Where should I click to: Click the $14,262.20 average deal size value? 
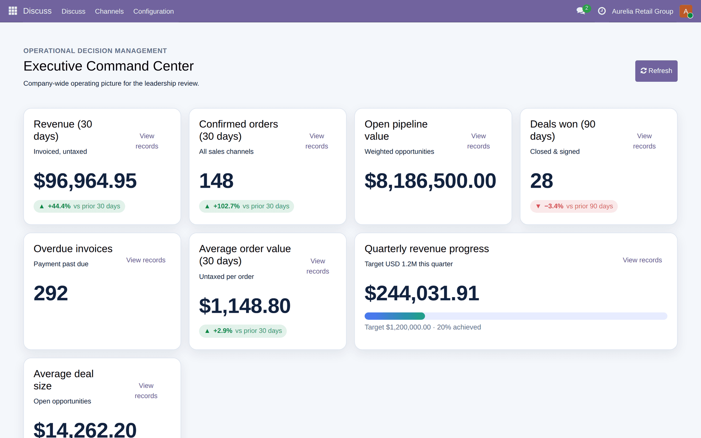(x=85, y=430)
